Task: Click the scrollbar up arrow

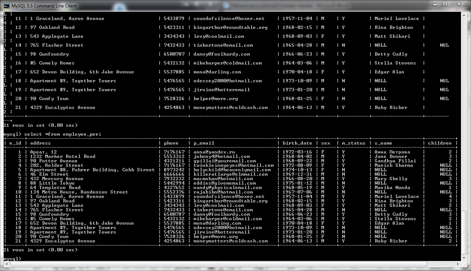Action: point(465,15)
